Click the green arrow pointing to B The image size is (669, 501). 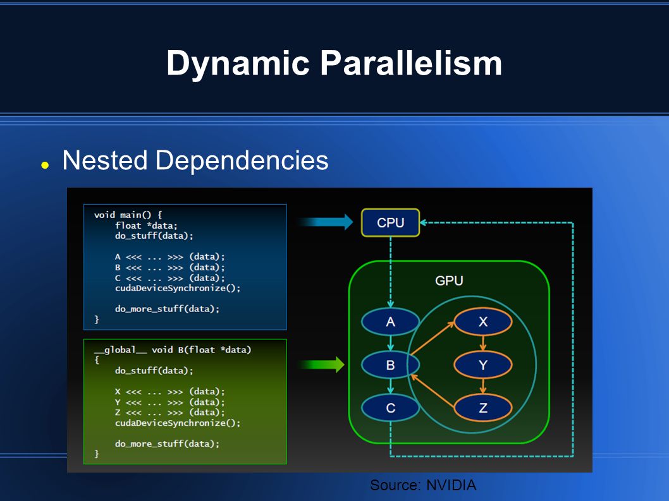point(321,365)
